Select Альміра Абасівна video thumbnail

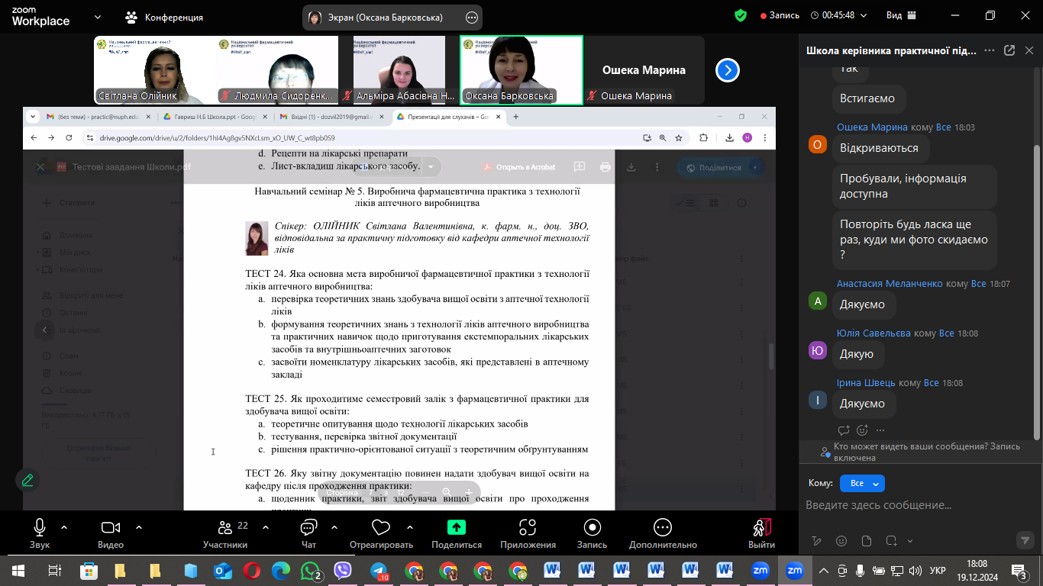point(399,70)
